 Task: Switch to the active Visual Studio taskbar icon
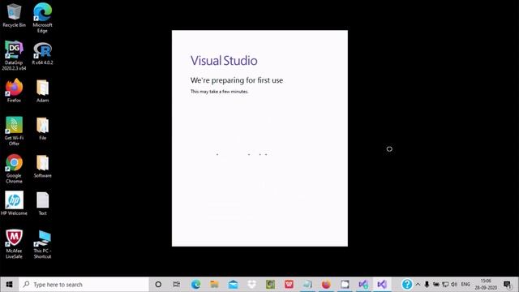[x=382, y=285]
